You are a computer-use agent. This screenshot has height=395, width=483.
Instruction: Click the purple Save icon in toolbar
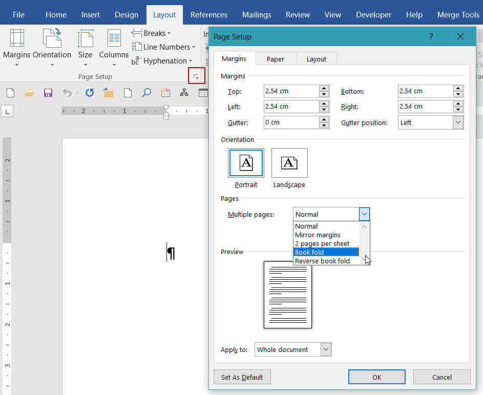pyautogui.click(x=48, y=93)
